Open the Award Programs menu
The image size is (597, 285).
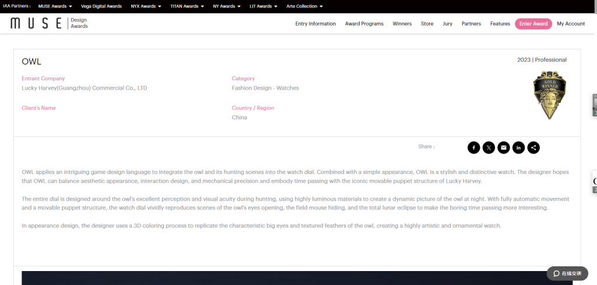click(364, 24)
